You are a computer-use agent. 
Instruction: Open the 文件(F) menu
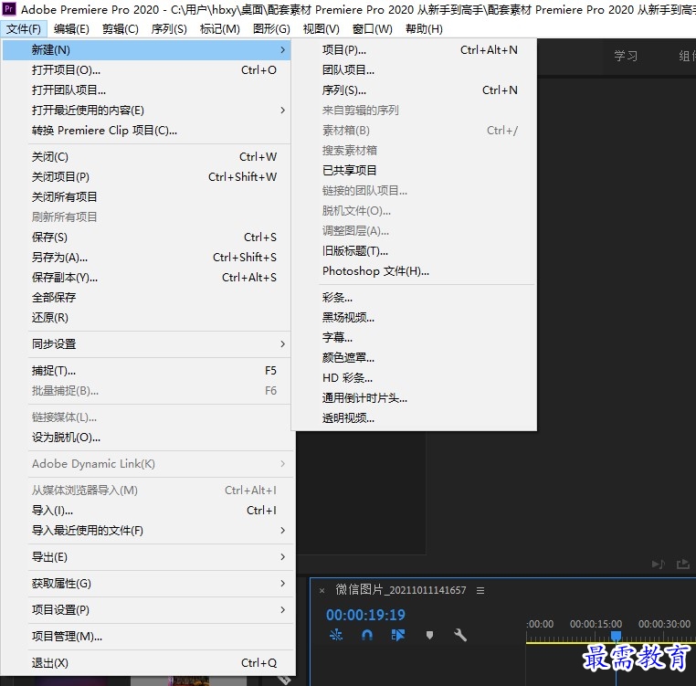coord(24,29)
